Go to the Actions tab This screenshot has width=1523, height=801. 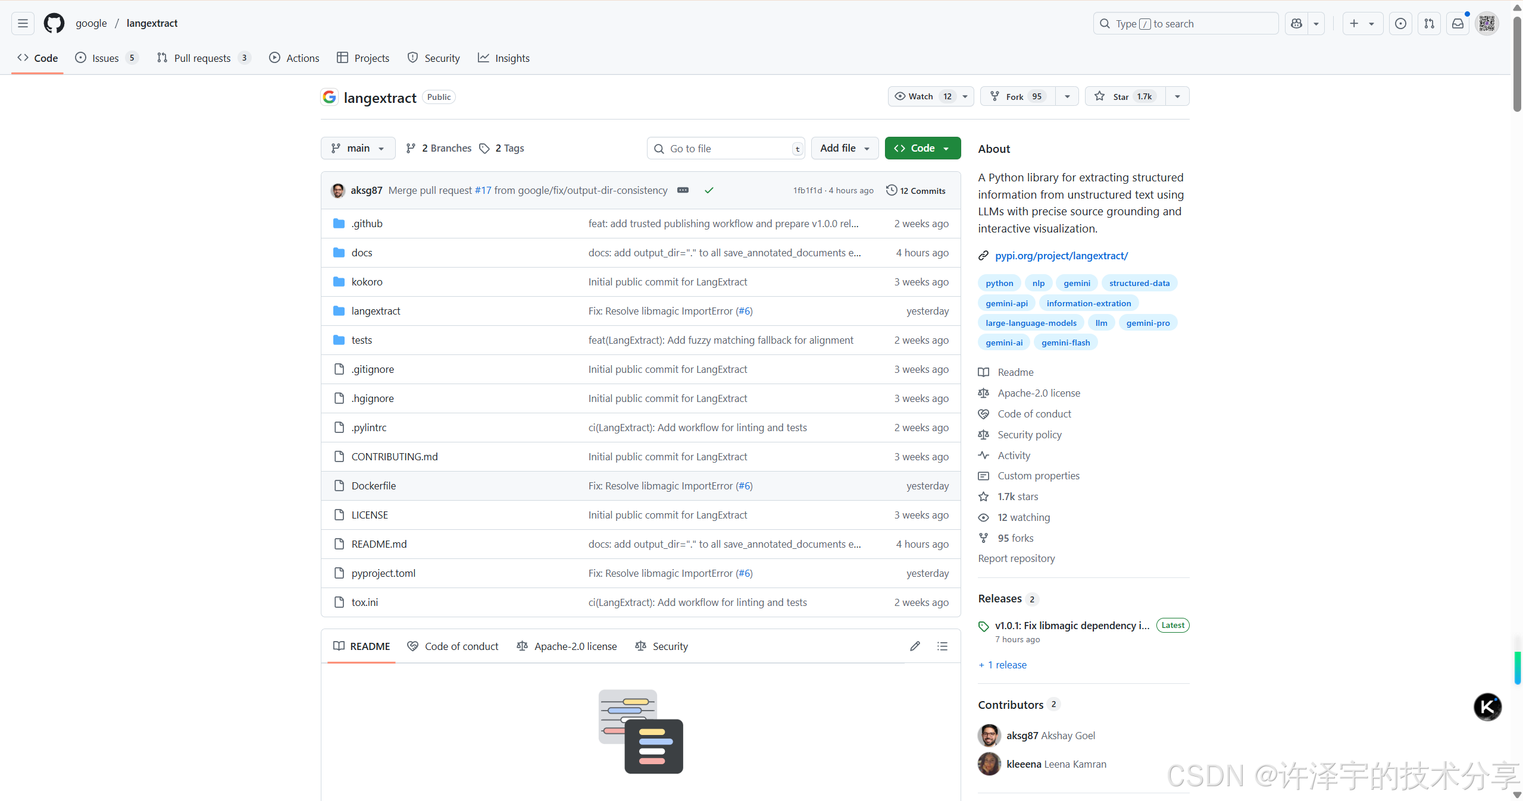tap(294, 58)
